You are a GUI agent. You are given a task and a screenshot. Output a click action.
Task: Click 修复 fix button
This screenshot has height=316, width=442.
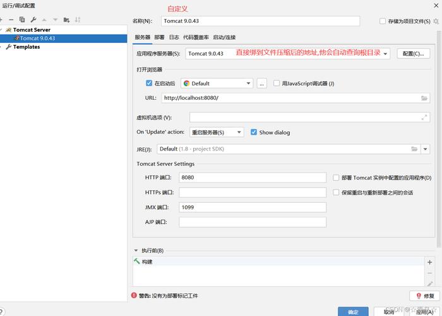[424, 296]
